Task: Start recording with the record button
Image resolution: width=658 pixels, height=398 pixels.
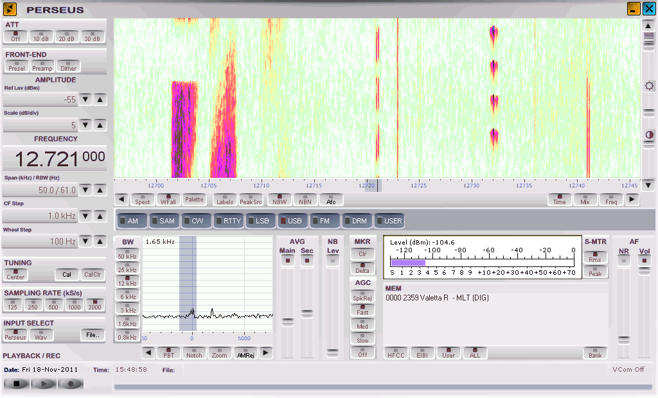Action: tap(70, 384)
